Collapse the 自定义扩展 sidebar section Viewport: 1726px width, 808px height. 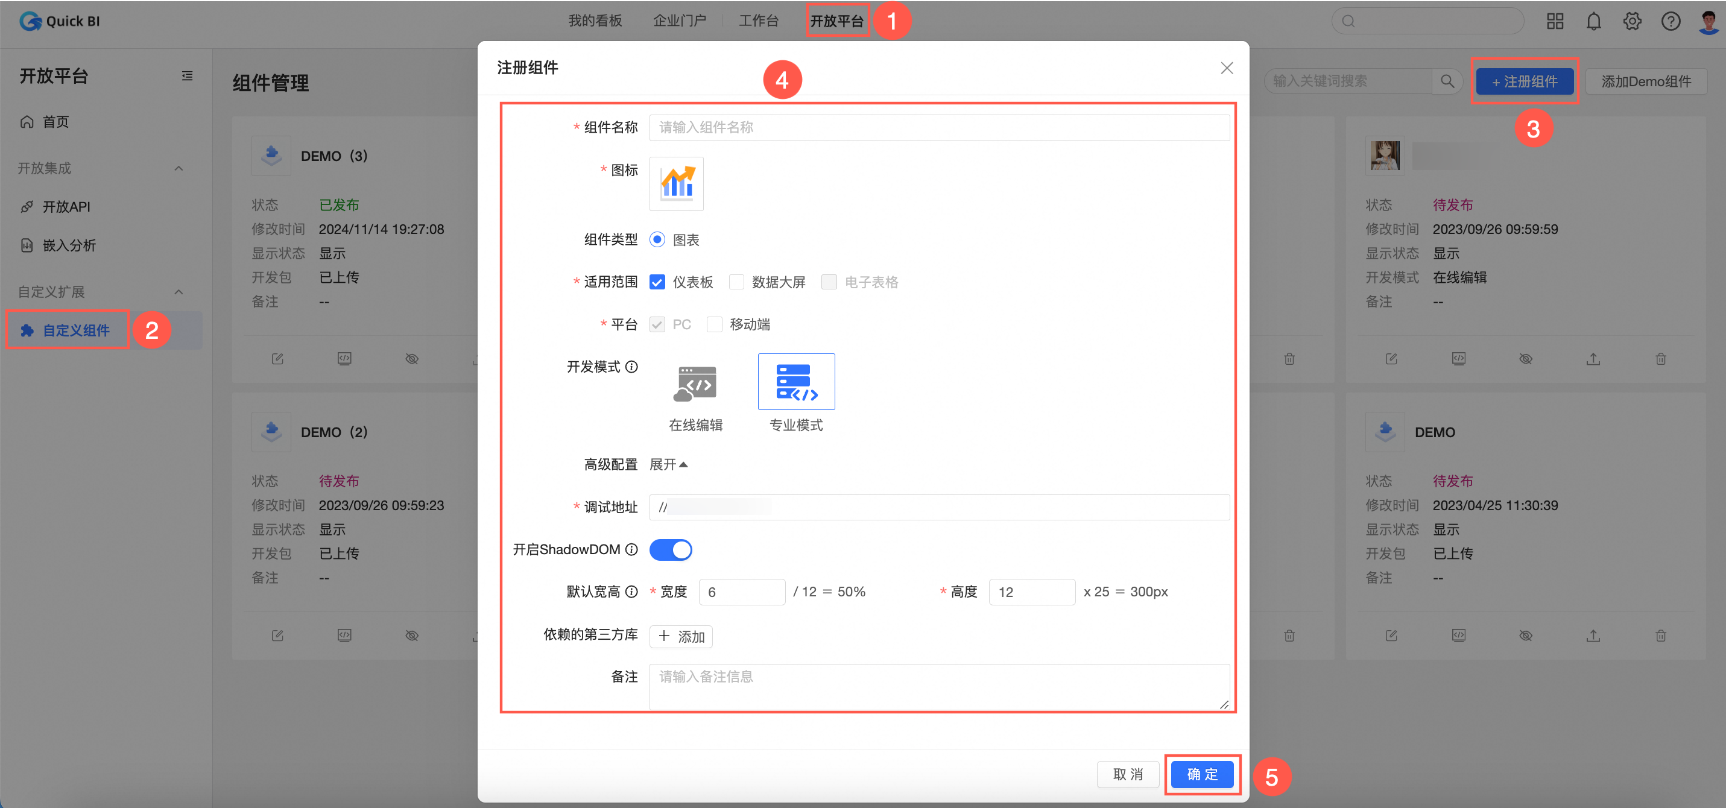[x=179, y=292]
